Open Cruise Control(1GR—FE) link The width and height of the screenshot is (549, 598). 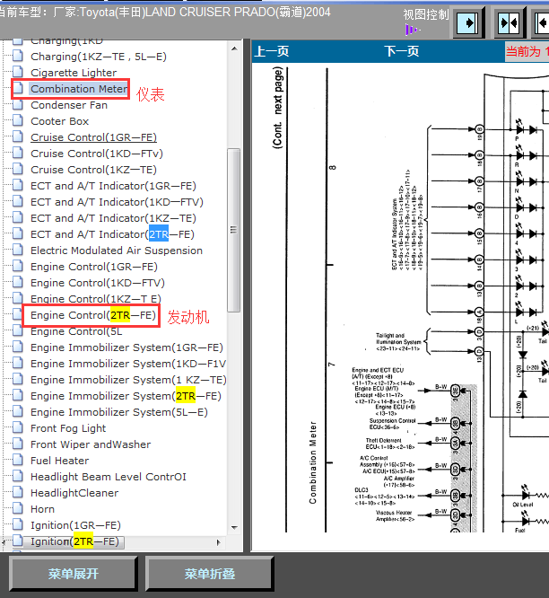[93, 137]
